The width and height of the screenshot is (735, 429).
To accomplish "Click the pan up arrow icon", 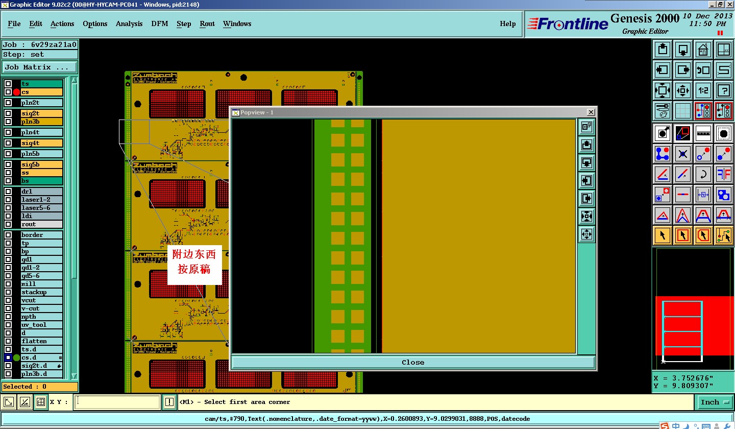I will pyautogui.click(x=663, y=50).
